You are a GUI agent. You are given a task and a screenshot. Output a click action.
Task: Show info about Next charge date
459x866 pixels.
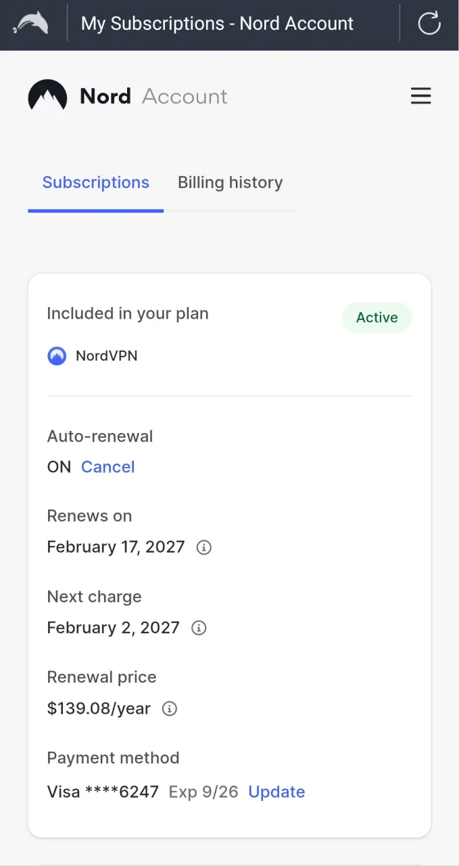199,628
